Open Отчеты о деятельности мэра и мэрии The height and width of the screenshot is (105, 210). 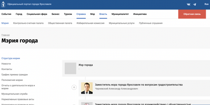tap(18, 87)
